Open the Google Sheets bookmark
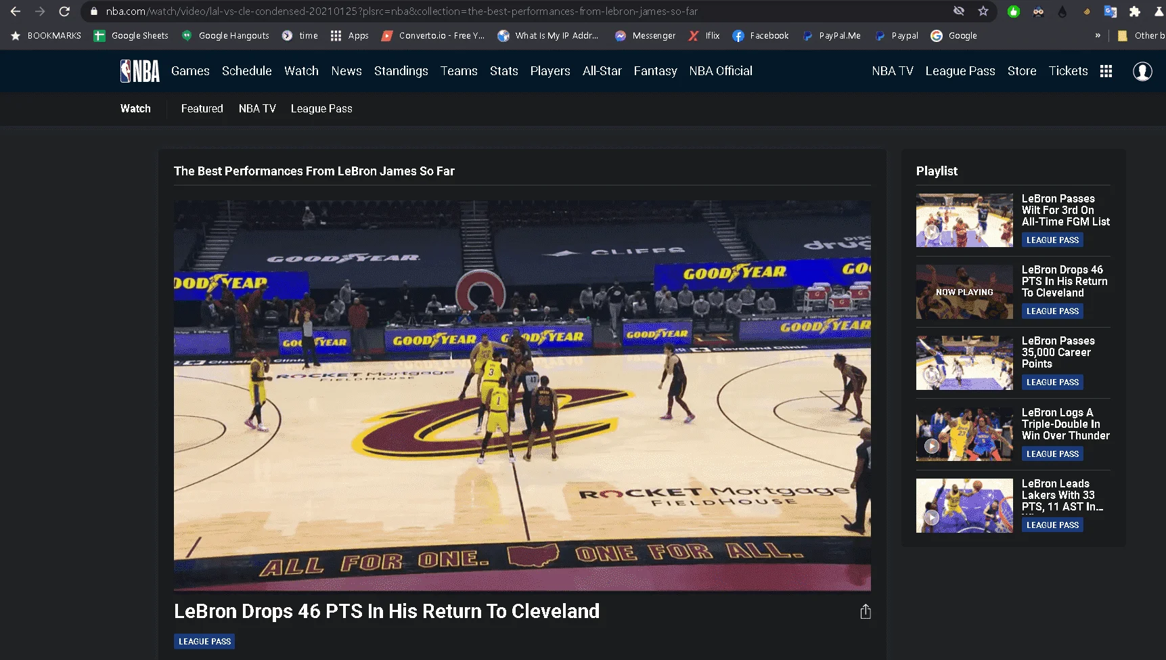 tap(131, 36)
